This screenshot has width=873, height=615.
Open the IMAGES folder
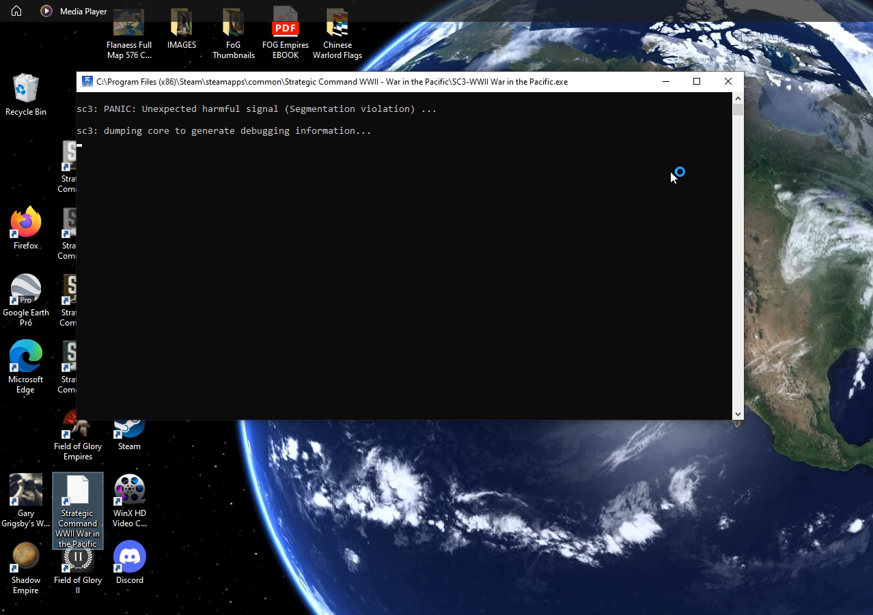click(x=182, y=29)
